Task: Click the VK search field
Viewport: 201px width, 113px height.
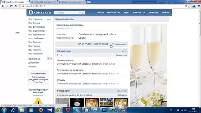Action: click(69, 13)
